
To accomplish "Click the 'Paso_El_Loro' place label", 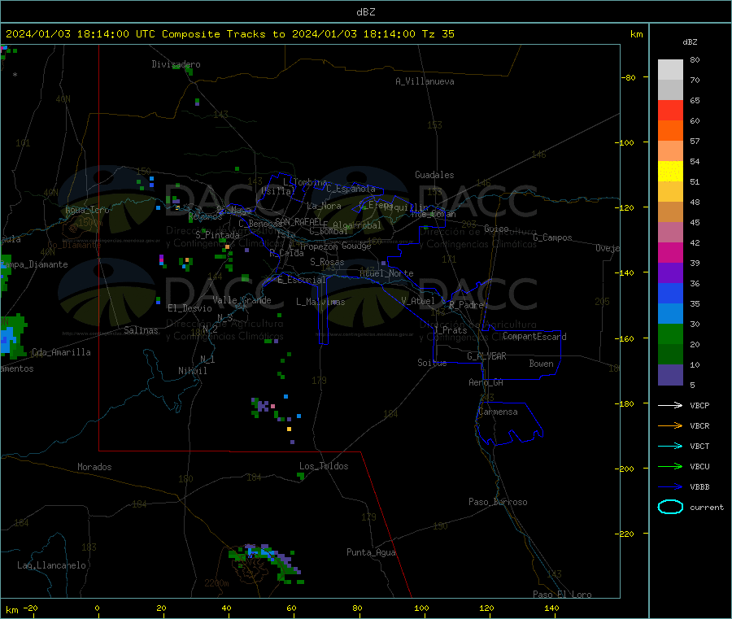I will click(x=562, y=595).
